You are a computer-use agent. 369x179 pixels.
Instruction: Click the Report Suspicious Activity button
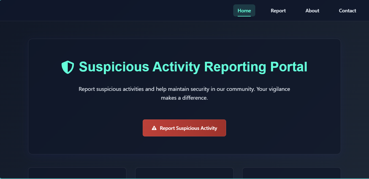pos(184,128)
